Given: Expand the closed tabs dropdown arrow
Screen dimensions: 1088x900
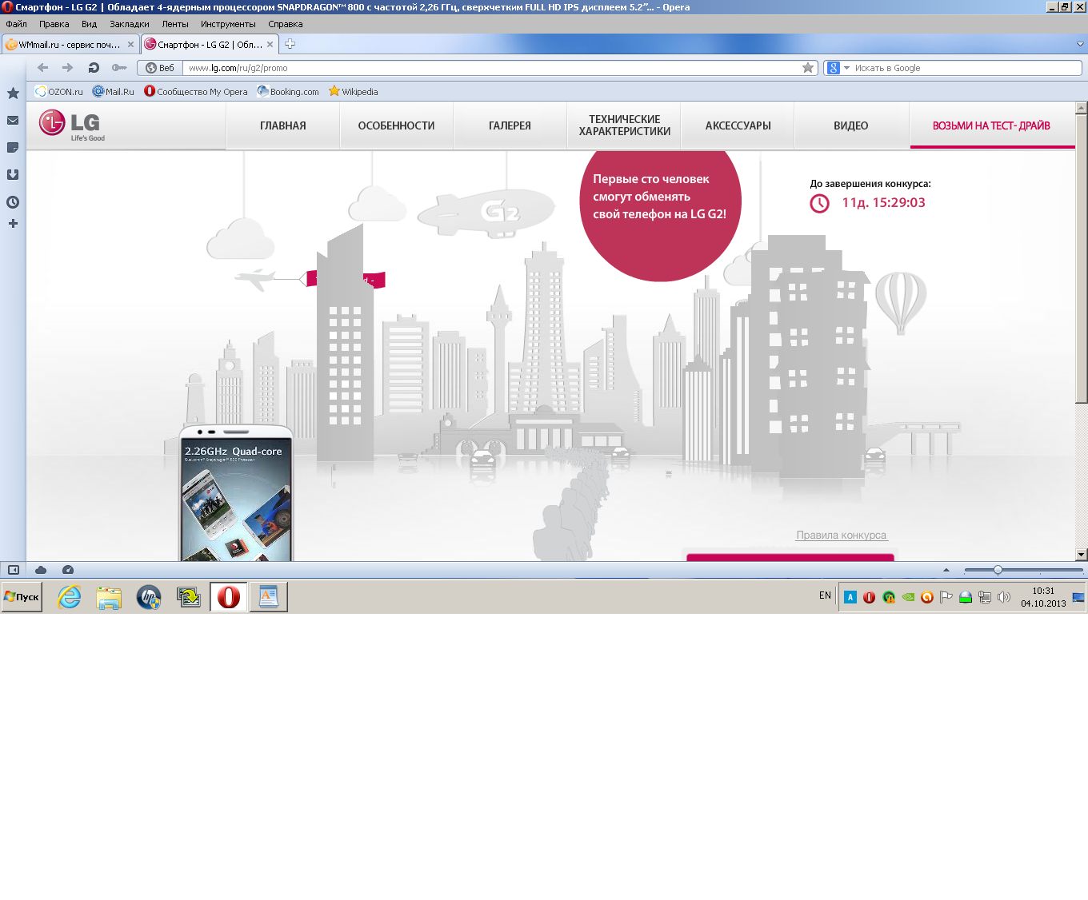Looking at the screenshot, I should (1080, 44).
